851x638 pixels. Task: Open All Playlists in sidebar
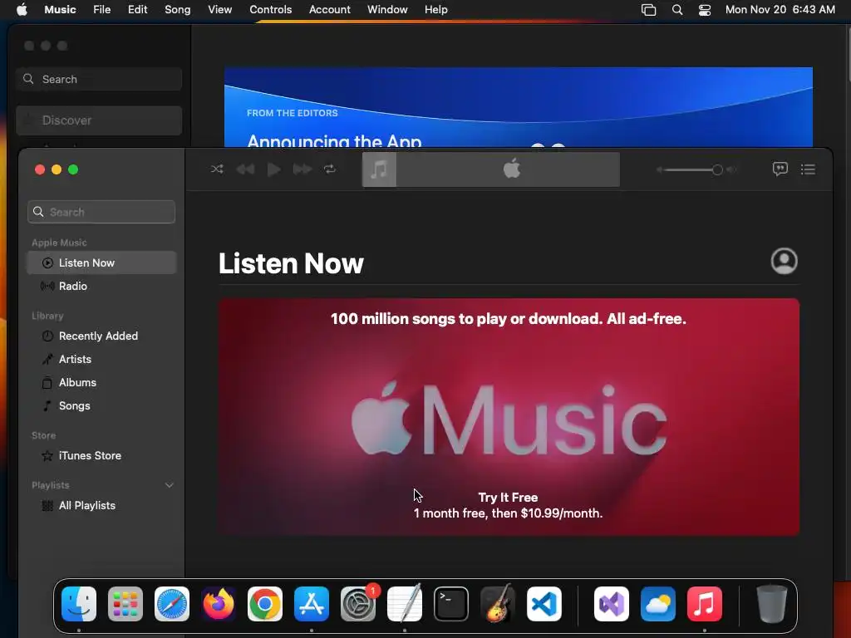101,506
